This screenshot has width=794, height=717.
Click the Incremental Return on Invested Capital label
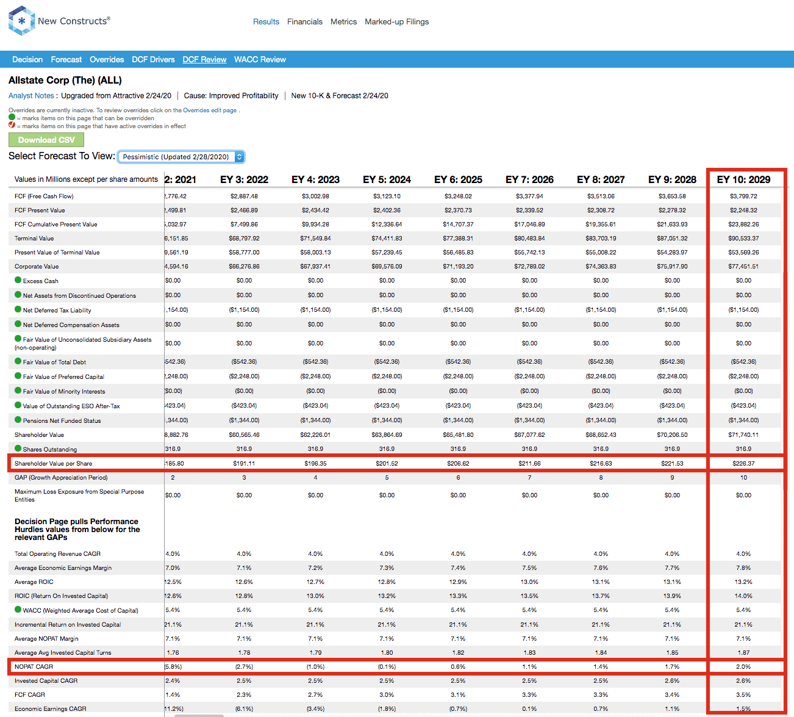click(x=68, y=625)
